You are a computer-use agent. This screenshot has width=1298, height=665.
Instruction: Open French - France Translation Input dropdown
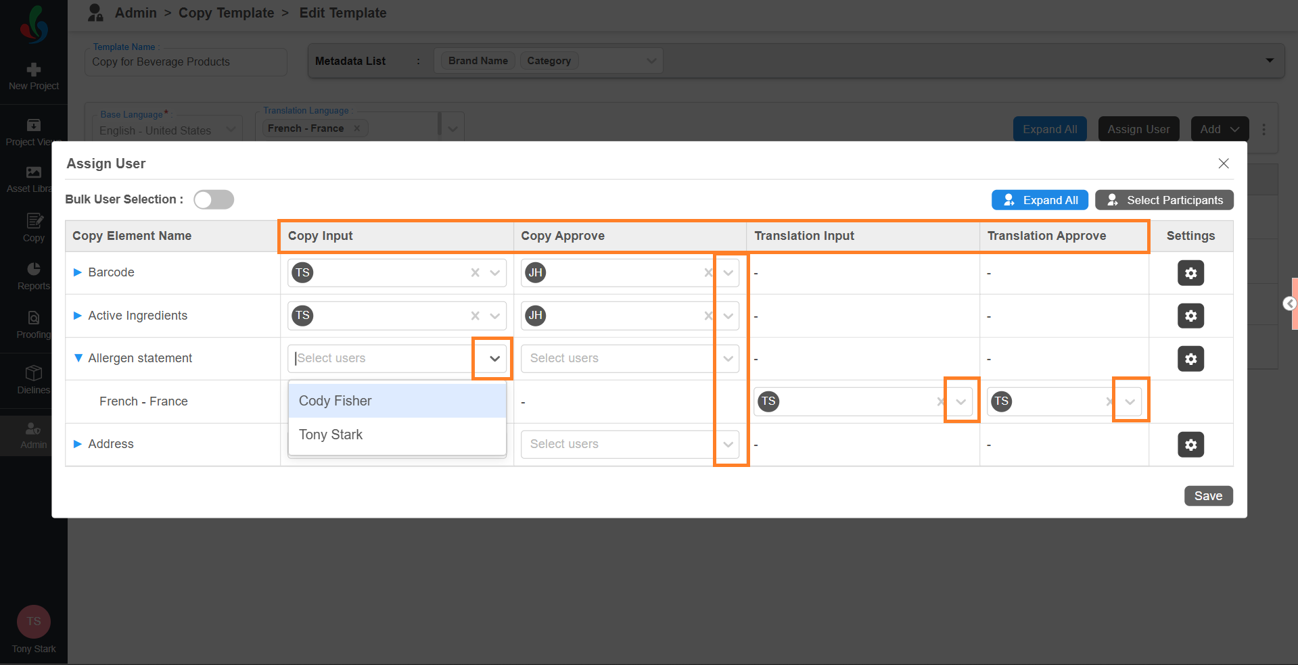pyautogui.click(x=960, y=401)
